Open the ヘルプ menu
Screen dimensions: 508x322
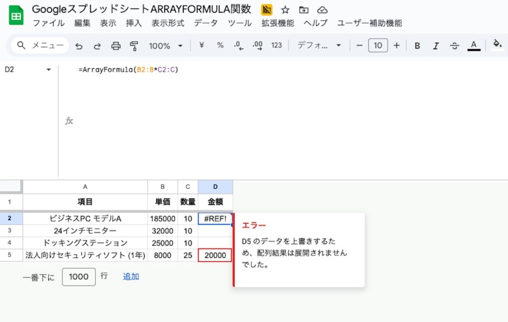coord(316,23)
